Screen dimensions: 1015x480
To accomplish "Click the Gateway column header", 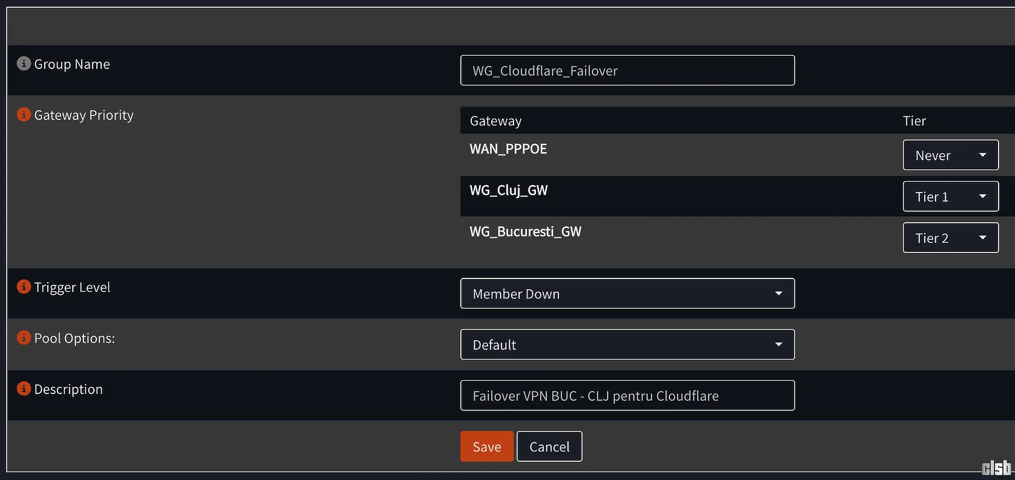I will (x=495, y=121).
